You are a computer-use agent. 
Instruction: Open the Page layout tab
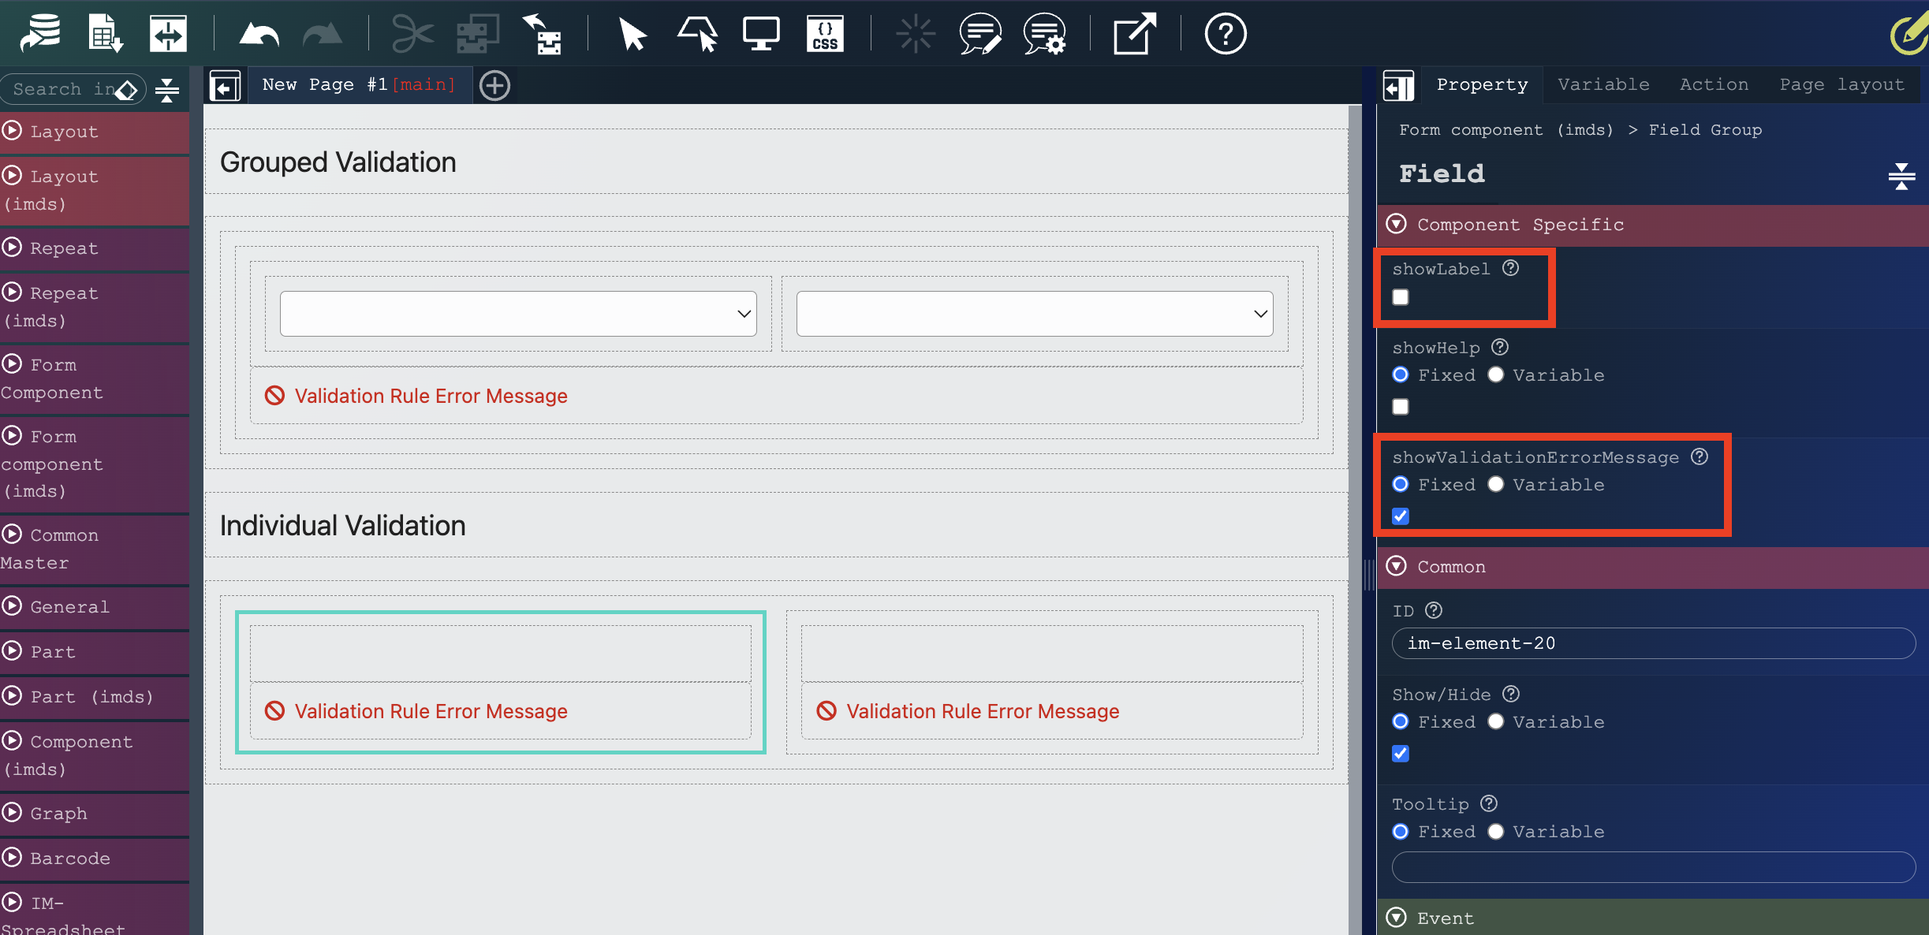coord(1841,84)
